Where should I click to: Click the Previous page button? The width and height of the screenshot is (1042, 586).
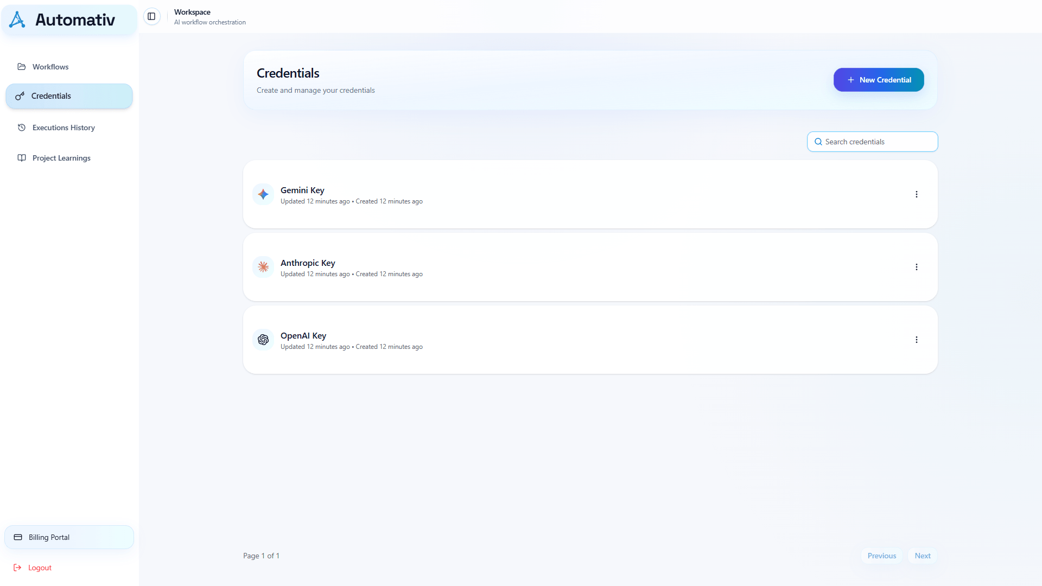pyautogui.click(x=882, y=556)
